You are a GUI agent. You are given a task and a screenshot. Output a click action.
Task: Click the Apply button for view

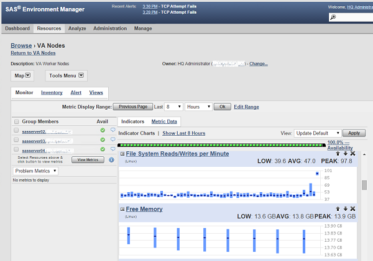click(354, 133)
